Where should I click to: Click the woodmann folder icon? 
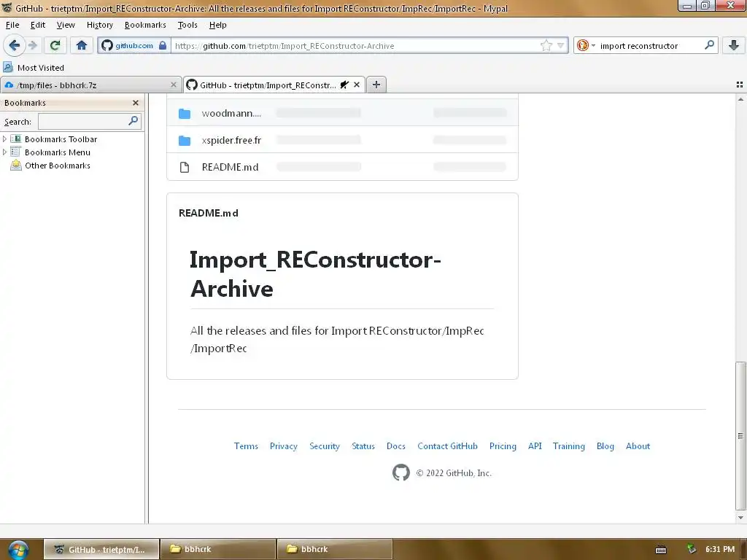click(x=185, y=114)
